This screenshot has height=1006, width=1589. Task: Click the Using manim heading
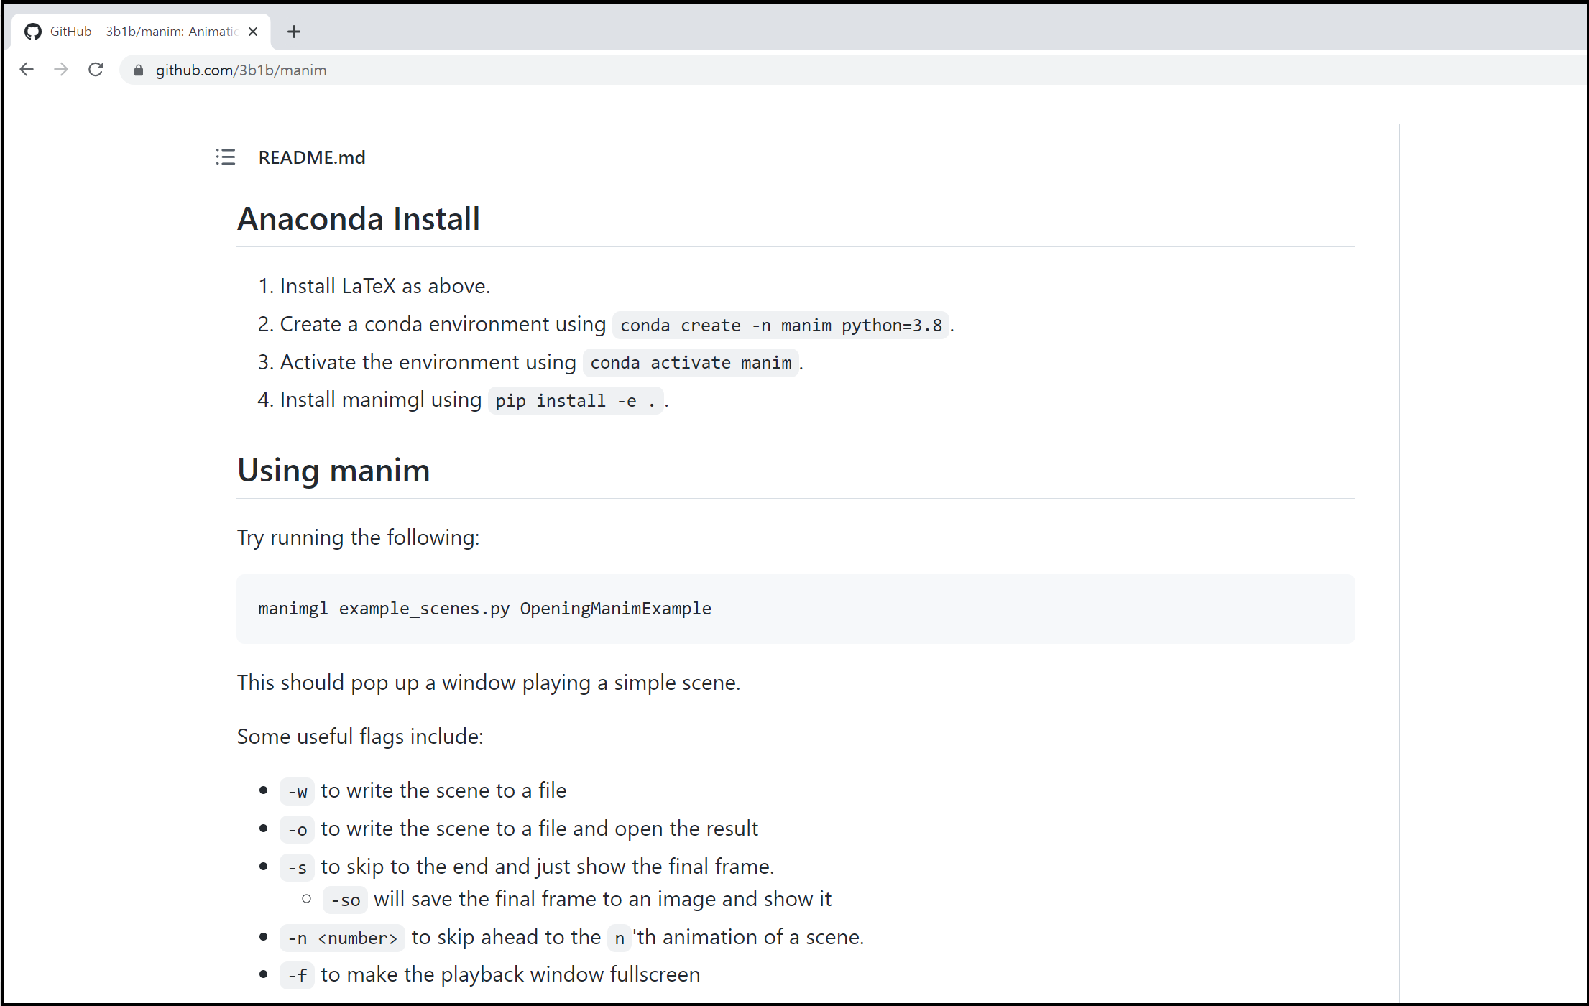tap(333, 471)
